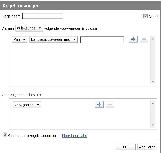Click the condition value text field

102,40
